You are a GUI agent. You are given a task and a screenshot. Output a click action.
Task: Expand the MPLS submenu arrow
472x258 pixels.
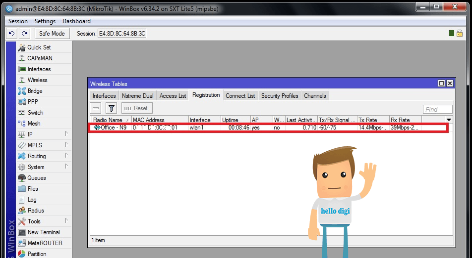click(66, 145)
